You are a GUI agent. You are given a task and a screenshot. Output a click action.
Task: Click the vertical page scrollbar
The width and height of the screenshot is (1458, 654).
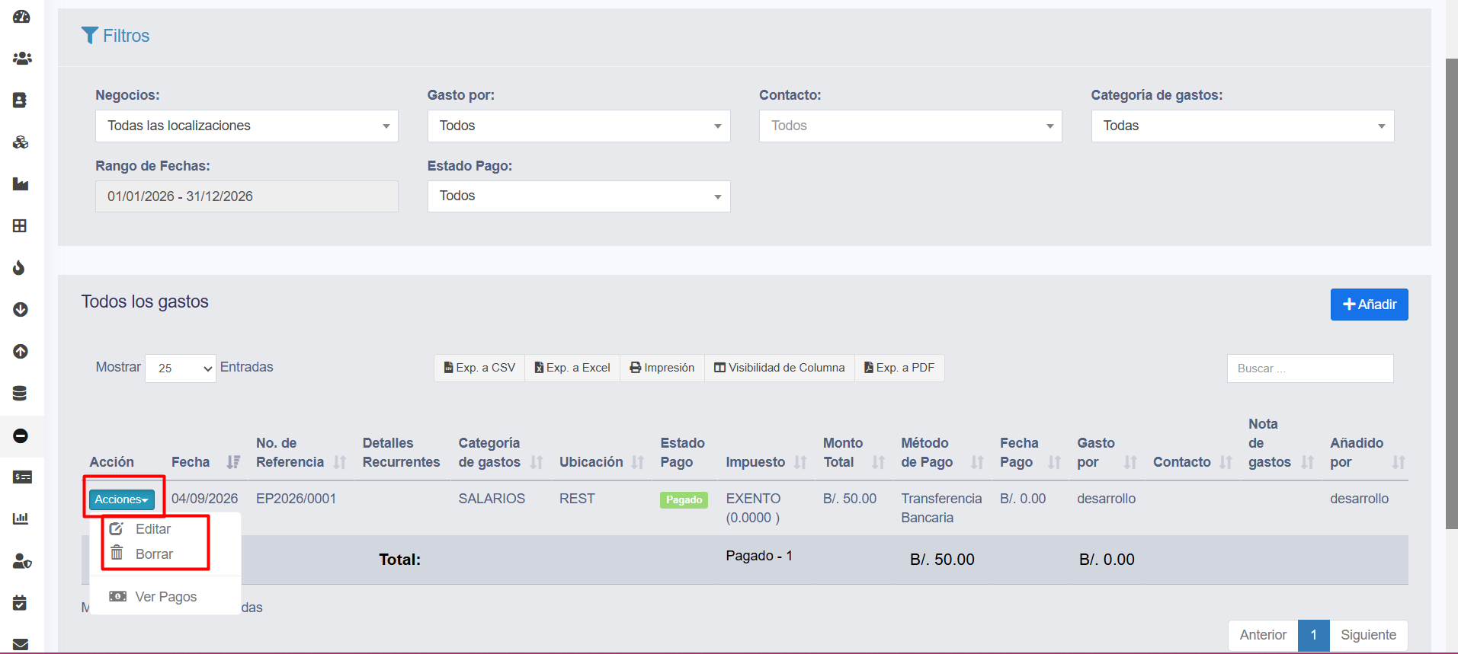point(1451,293)
